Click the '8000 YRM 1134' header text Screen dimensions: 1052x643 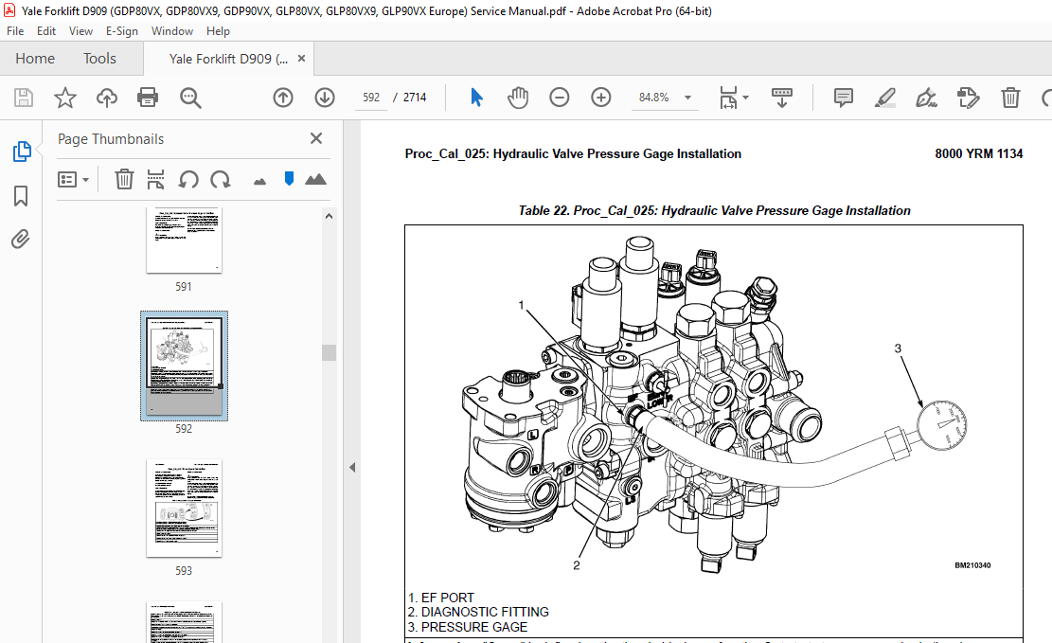click(x=978, y=153)
